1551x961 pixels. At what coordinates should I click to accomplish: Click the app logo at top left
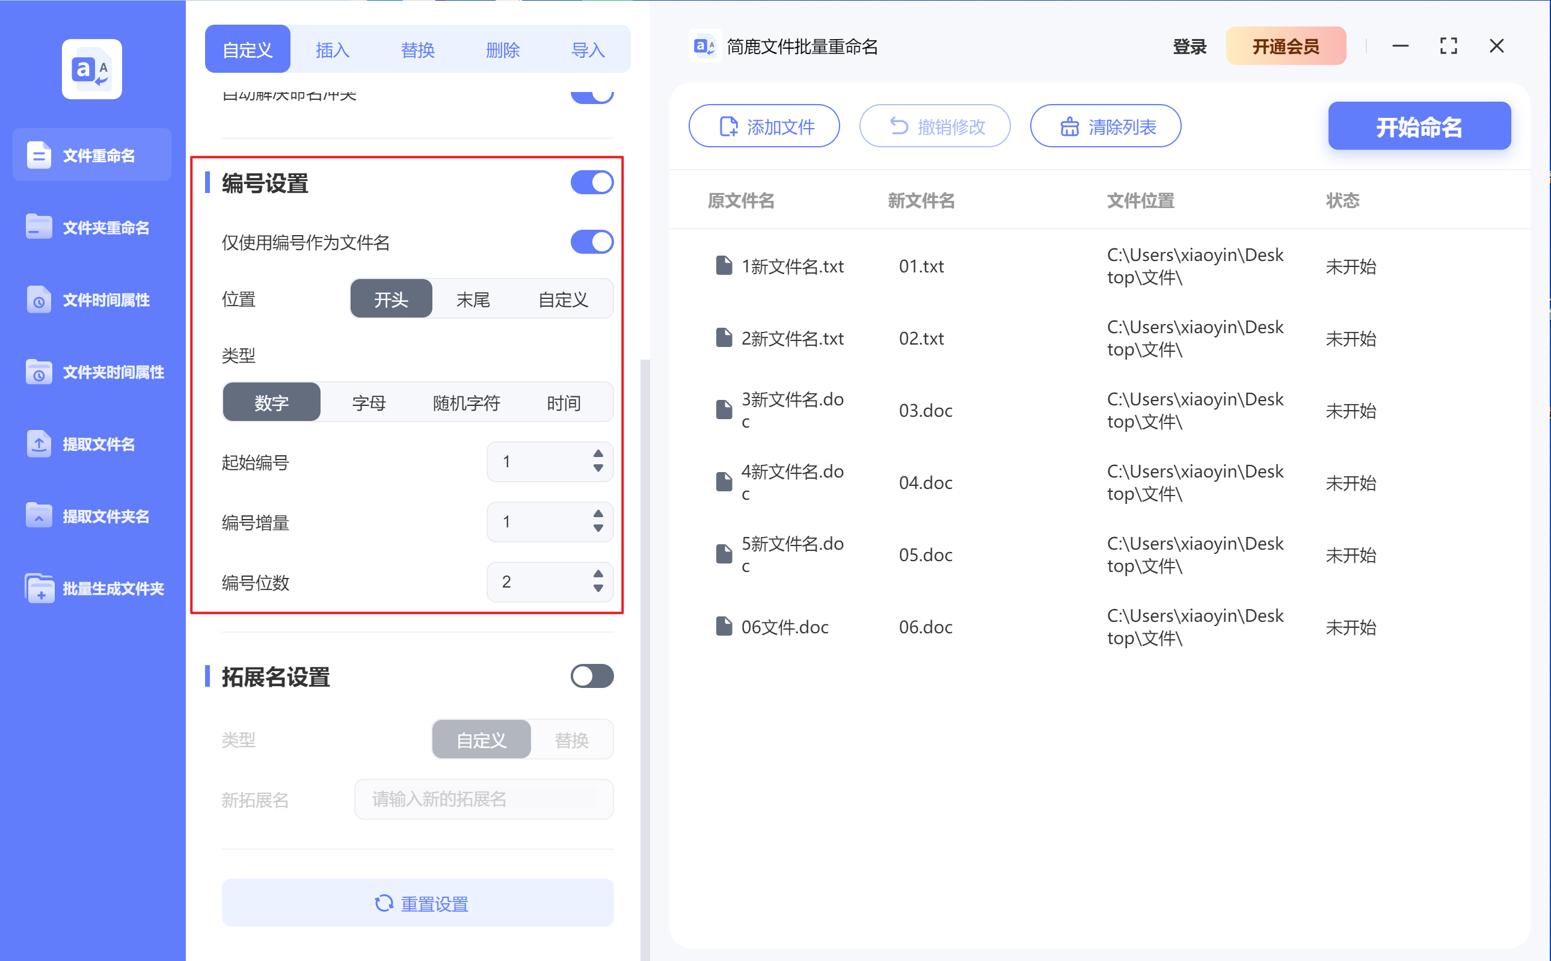(91, 69)
